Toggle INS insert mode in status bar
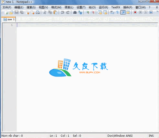The image size is (159, 138). click(151, 136)
